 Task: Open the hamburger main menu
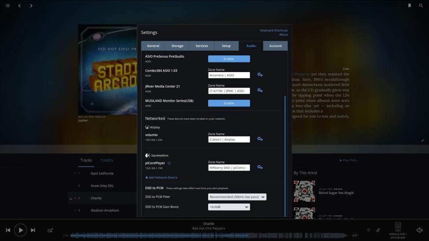(x=8, y=5)
